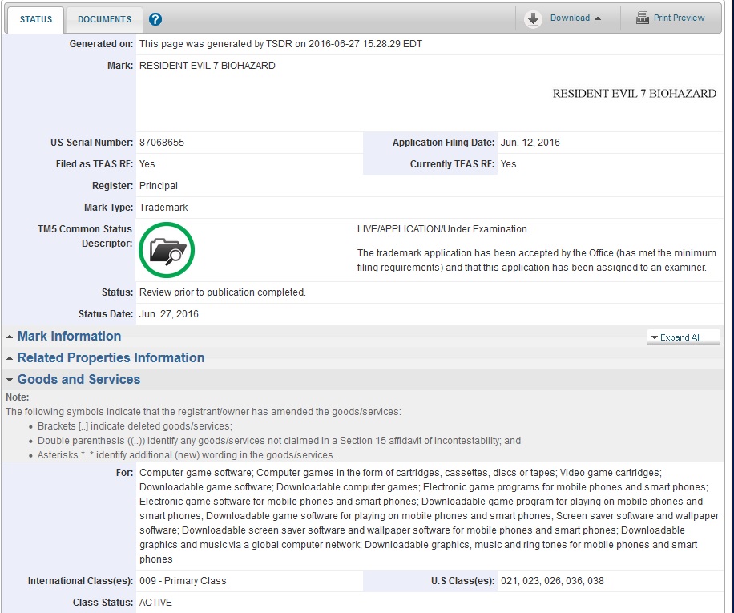Image resolution: width=734 pixels, height=613 pixels.
Task: Click the Print Preview text link
Action: 679,18
